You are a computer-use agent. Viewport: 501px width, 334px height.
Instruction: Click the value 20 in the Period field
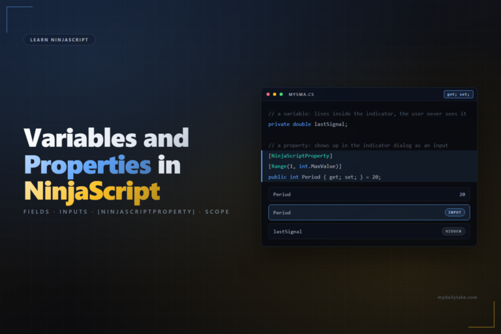pos(462,194)
